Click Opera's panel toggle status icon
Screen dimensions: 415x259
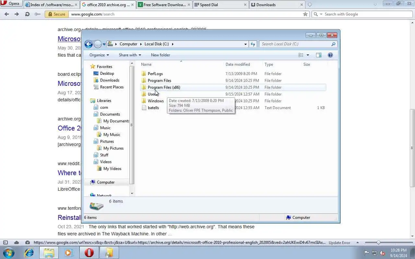pos(6,242)
